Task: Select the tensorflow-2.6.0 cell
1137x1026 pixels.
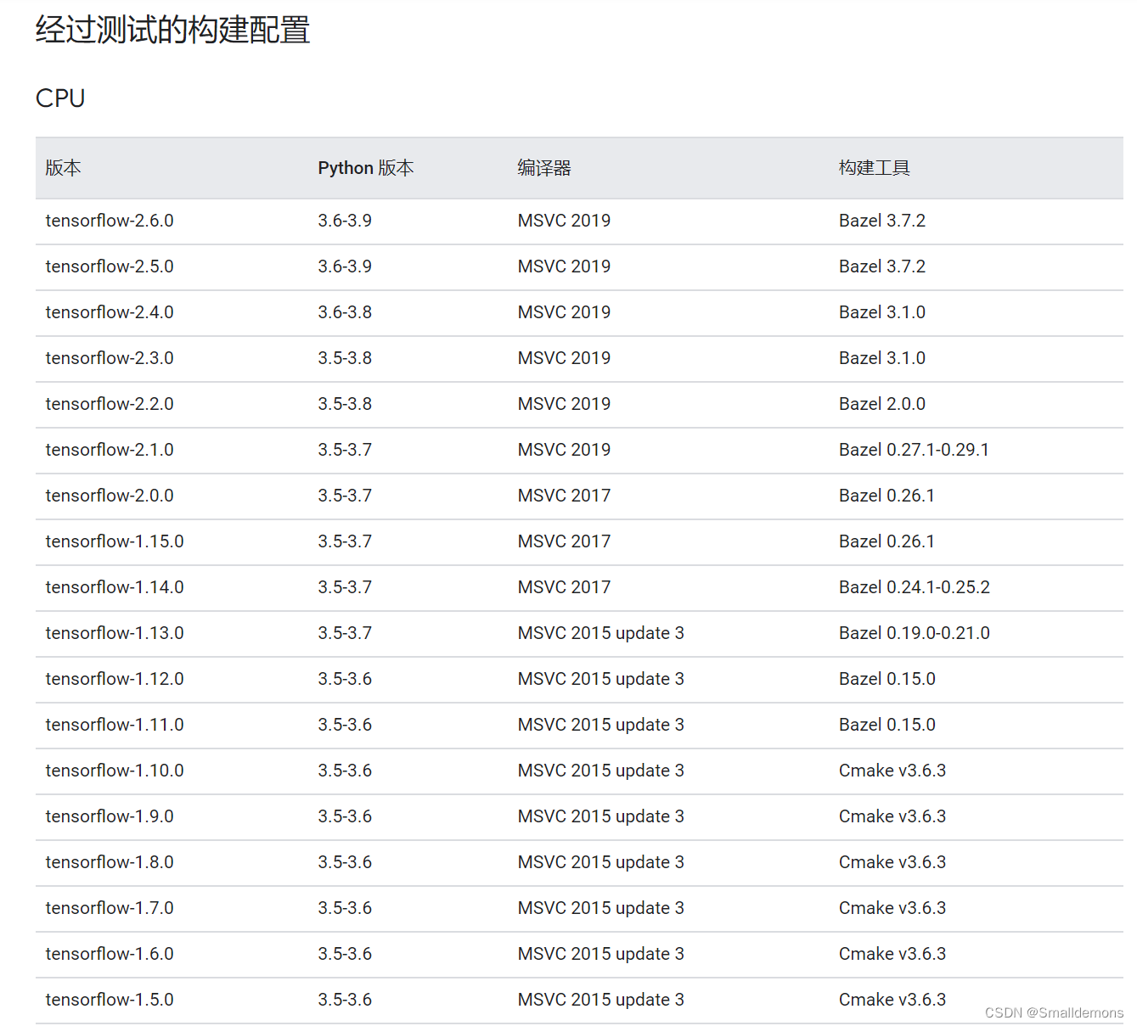Action: coord(110,221)
